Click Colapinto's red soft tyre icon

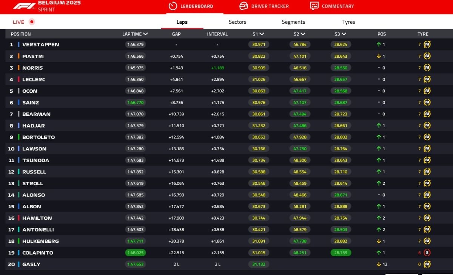click(x=427, y=253)
